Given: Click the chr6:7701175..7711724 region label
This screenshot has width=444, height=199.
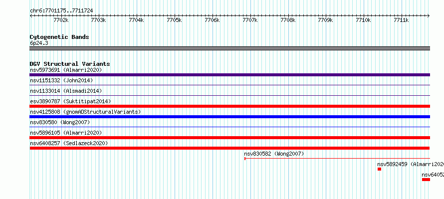Looking at the screenshot, I should coord(61,11).
